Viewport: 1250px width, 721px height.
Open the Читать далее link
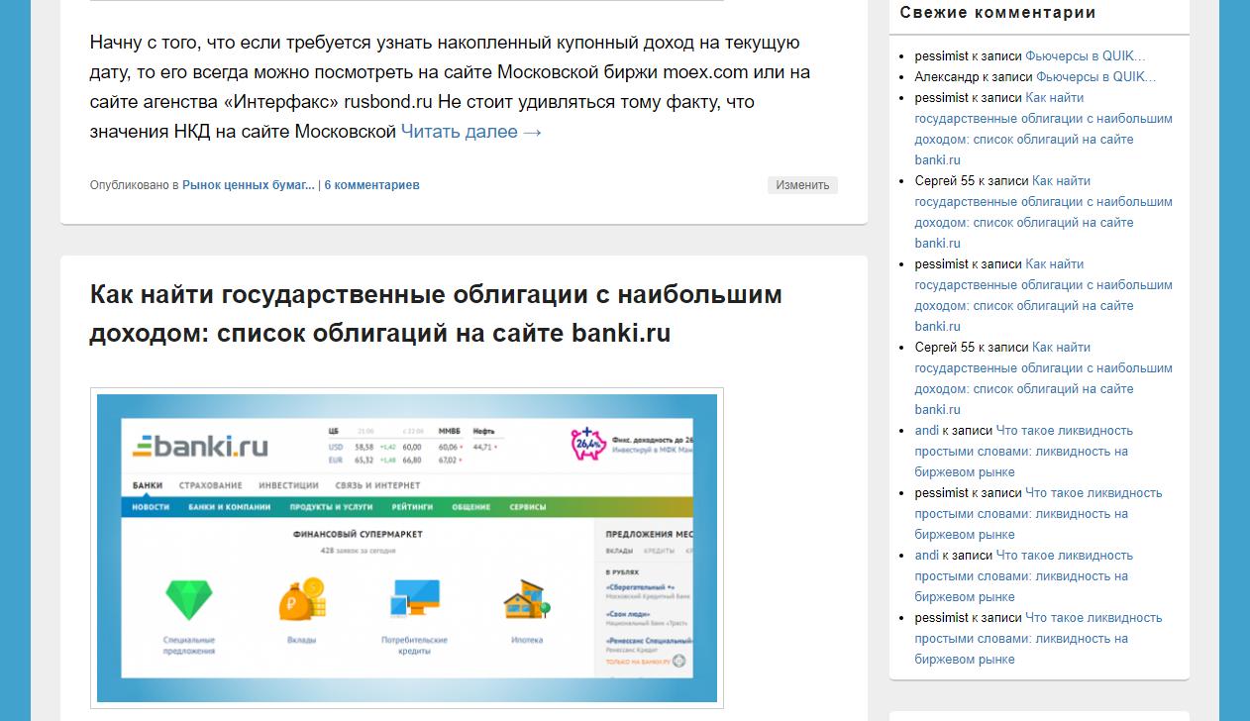[471, 132]
